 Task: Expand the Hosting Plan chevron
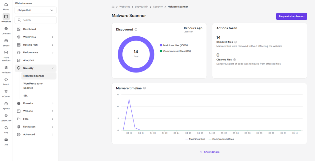[x=53, y=45]
